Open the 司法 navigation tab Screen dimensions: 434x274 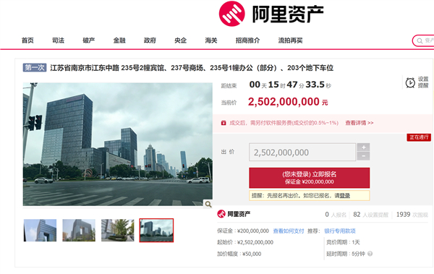pyautogui.click(x=58, y=40)
